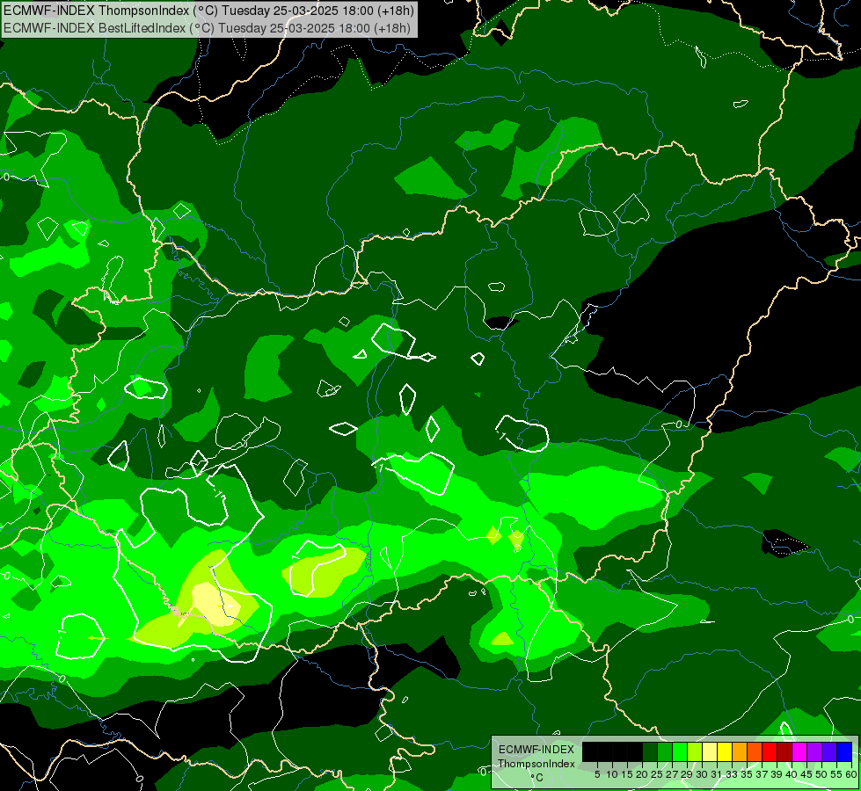Click the '37' tick label in legend

762,774
